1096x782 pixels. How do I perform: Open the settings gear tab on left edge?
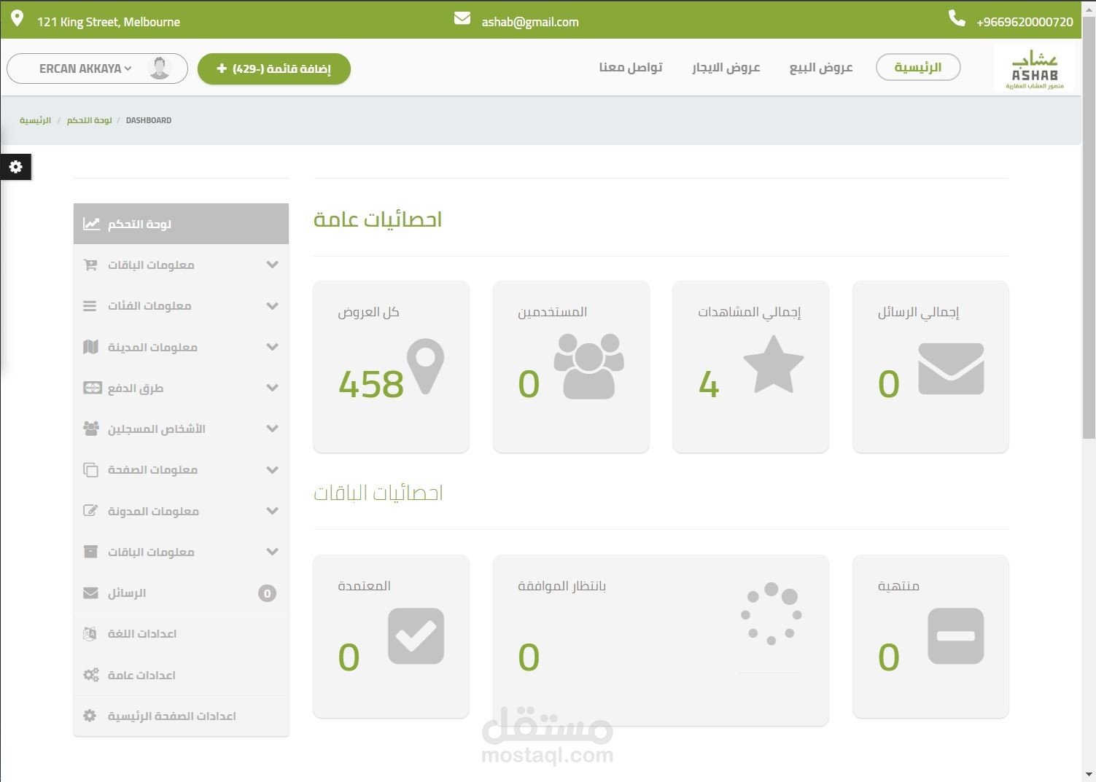click(x=15, y=167)
